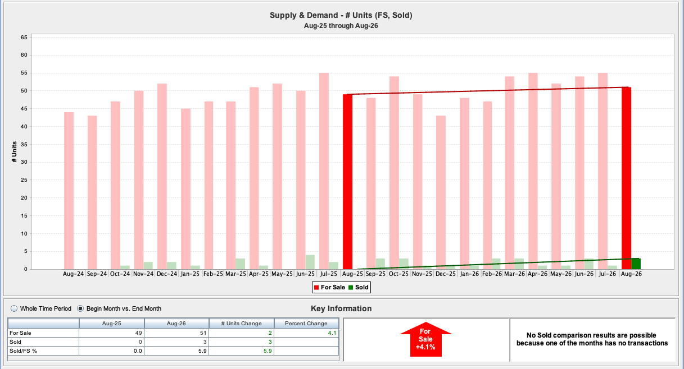Click the dark green Aug-26 Sold bar

coord(636,264)
